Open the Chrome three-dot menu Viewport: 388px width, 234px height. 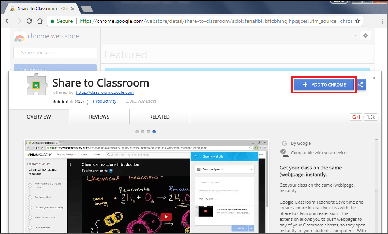(382, 21)
